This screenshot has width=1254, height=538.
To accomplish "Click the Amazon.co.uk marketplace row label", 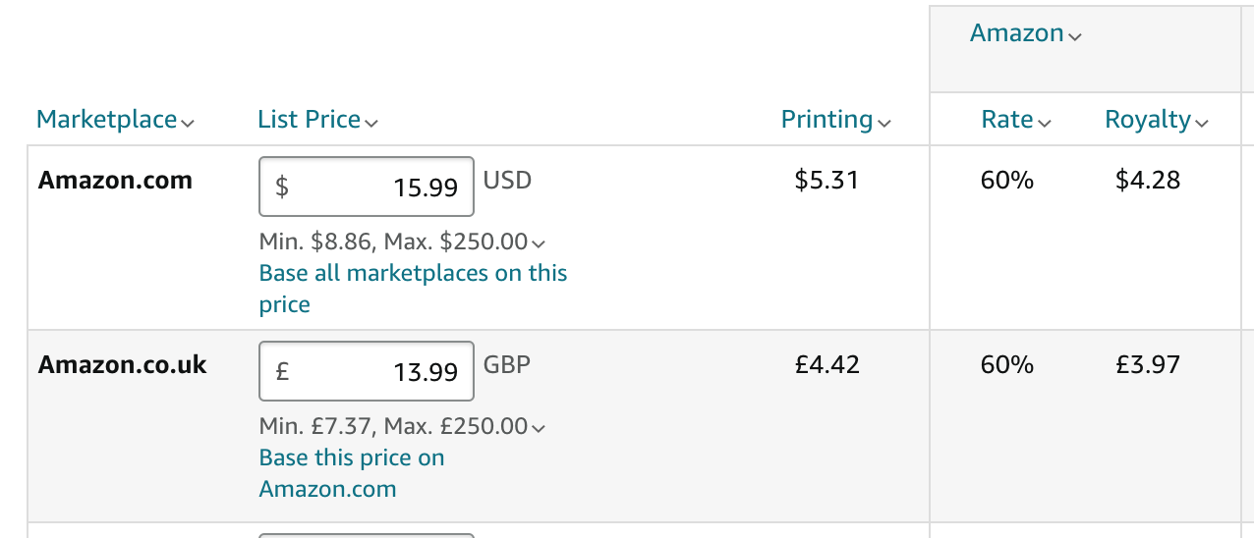I will coord(123,365).
